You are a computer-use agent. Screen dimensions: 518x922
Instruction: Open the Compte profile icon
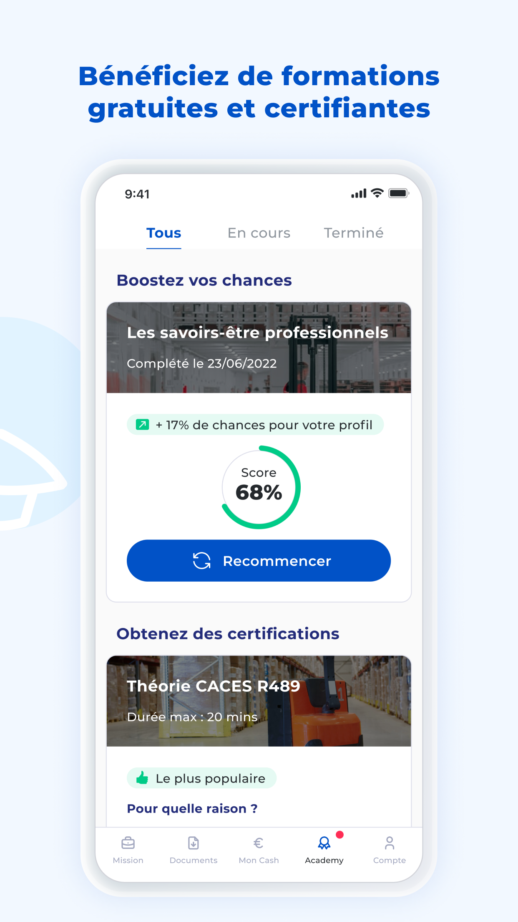pos(390,843)
